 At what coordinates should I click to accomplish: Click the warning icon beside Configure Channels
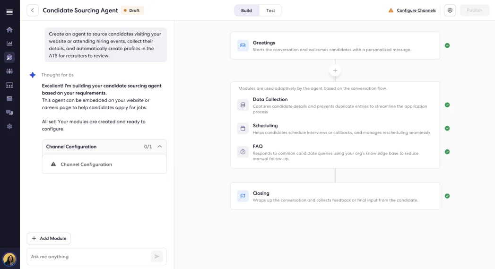(x=391, y=10)
